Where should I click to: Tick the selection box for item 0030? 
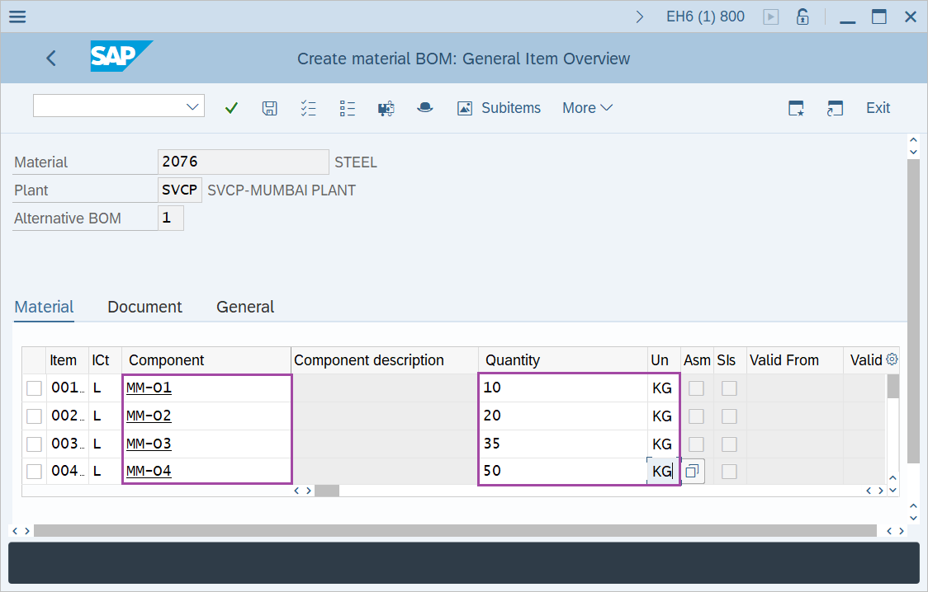(x=34, y=444)
